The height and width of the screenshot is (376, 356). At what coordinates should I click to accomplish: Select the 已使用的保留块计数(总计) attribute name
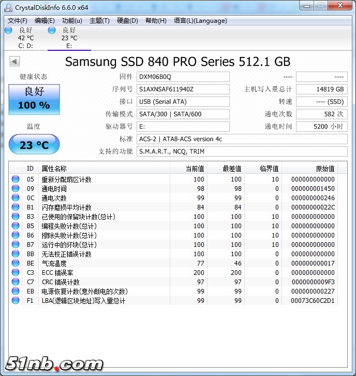point(79,217)
